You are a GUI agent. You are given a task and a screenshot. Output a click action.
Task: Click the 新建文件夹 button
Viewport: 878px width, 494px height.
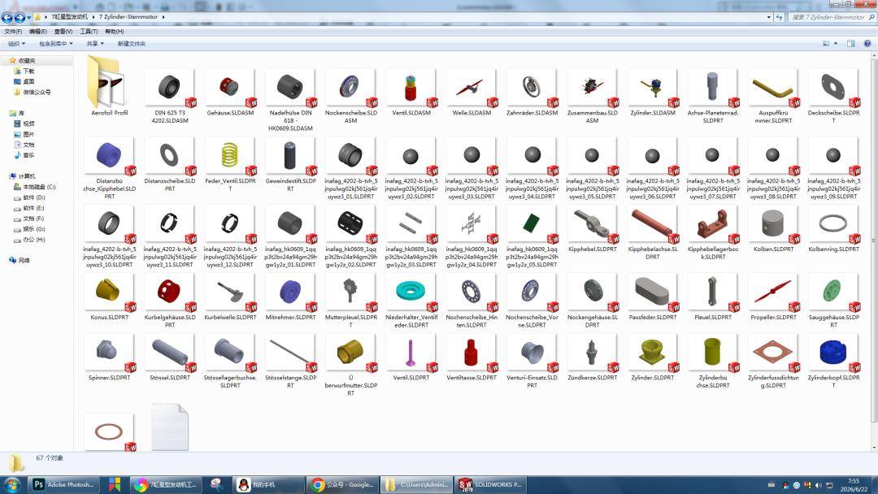pos(132,44)
